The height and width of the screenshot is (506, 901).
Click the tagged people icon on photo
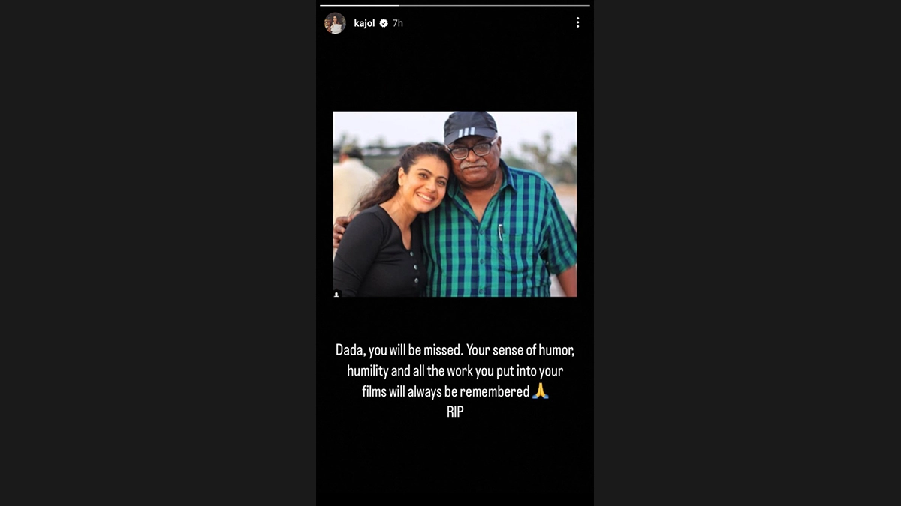click(336, 295)
